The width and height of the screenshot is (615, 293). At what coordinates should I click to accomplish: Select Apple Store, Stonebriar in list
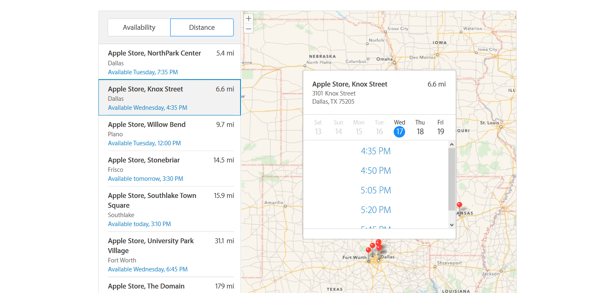tap(169, 169)
